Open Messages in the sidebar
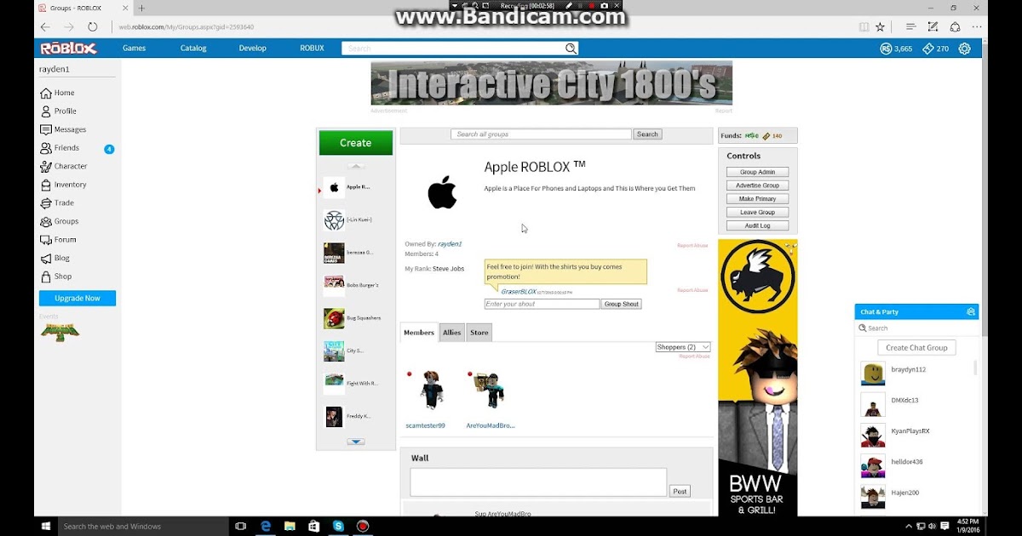The width and height of the screenshot is (1022, 536). point(63,129)
